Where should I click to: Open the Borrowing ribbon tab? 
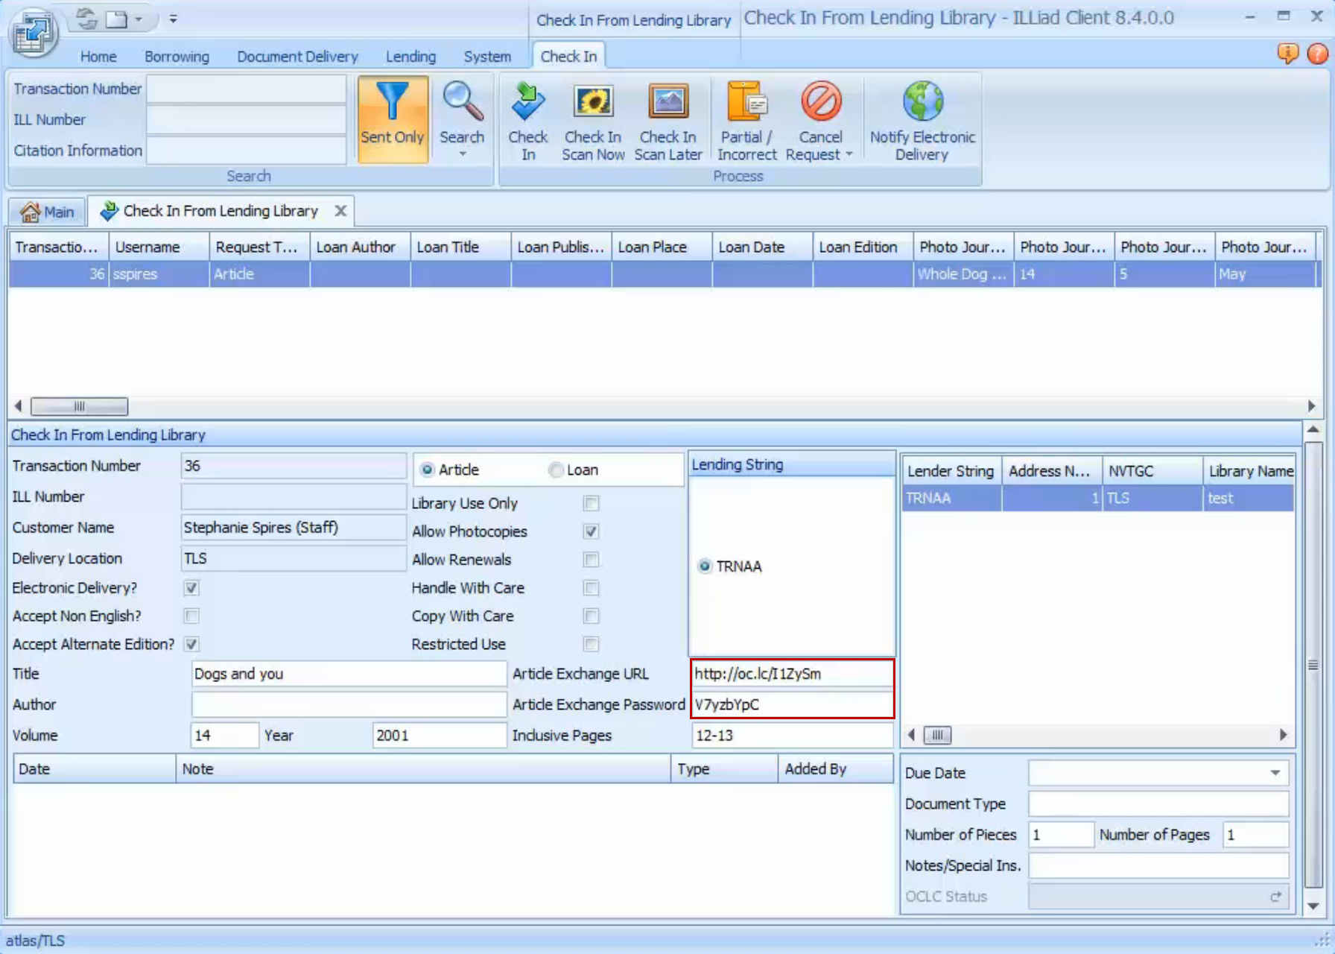tap(177, 57)
